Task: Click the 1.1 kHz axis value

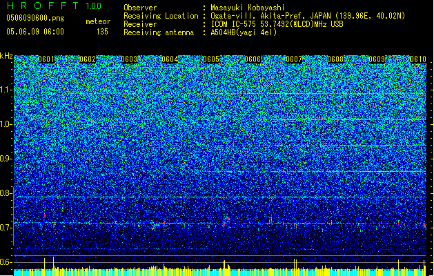Action: click(x=6, y=90)
